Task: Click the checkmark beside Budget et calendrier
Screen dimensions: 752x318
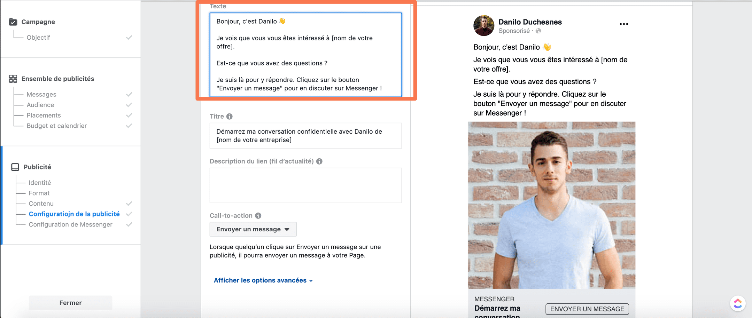Action: point(129,126)
